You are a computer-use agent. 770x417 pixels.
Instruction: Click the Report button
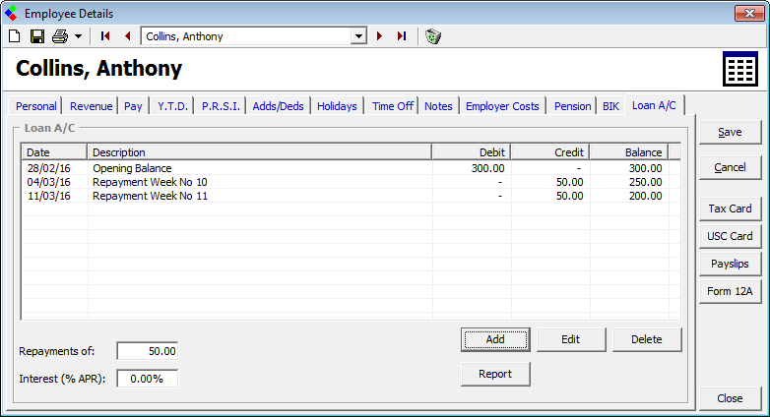click(495, 374)
